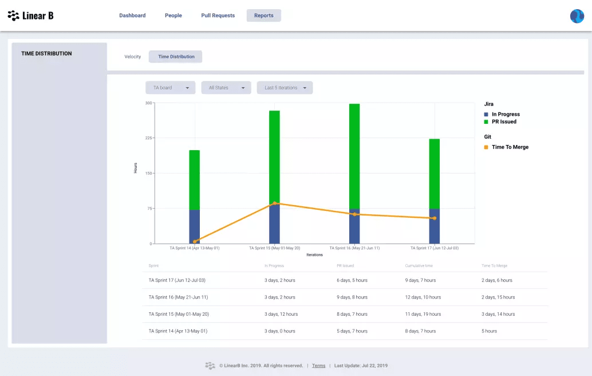Toggle the Time To Merge legend swatch
Screen dimensions: 592x376
point(486,147)
